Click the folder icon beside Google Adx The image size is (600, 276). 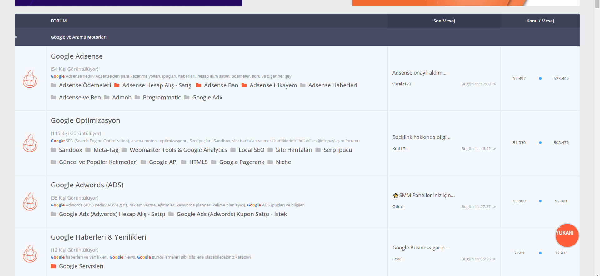[x=187, y=97]
